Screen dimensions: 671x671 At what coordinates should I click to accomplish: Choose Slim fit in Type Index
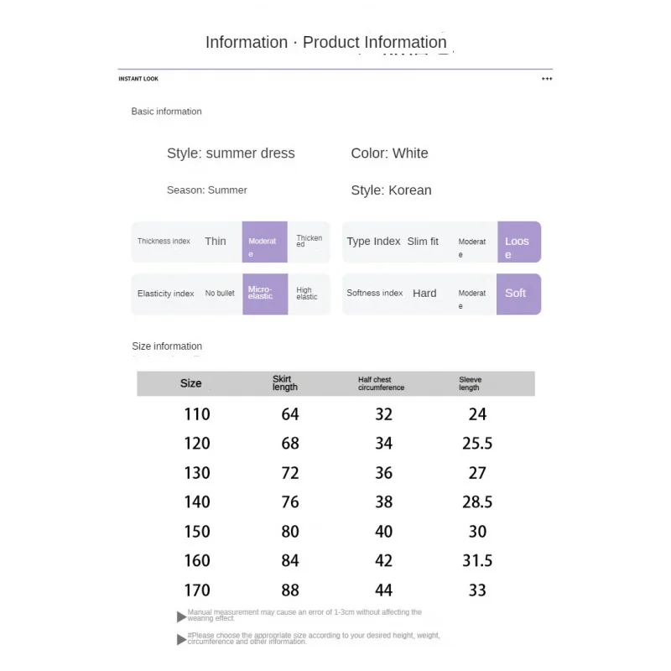pos(423,242)
